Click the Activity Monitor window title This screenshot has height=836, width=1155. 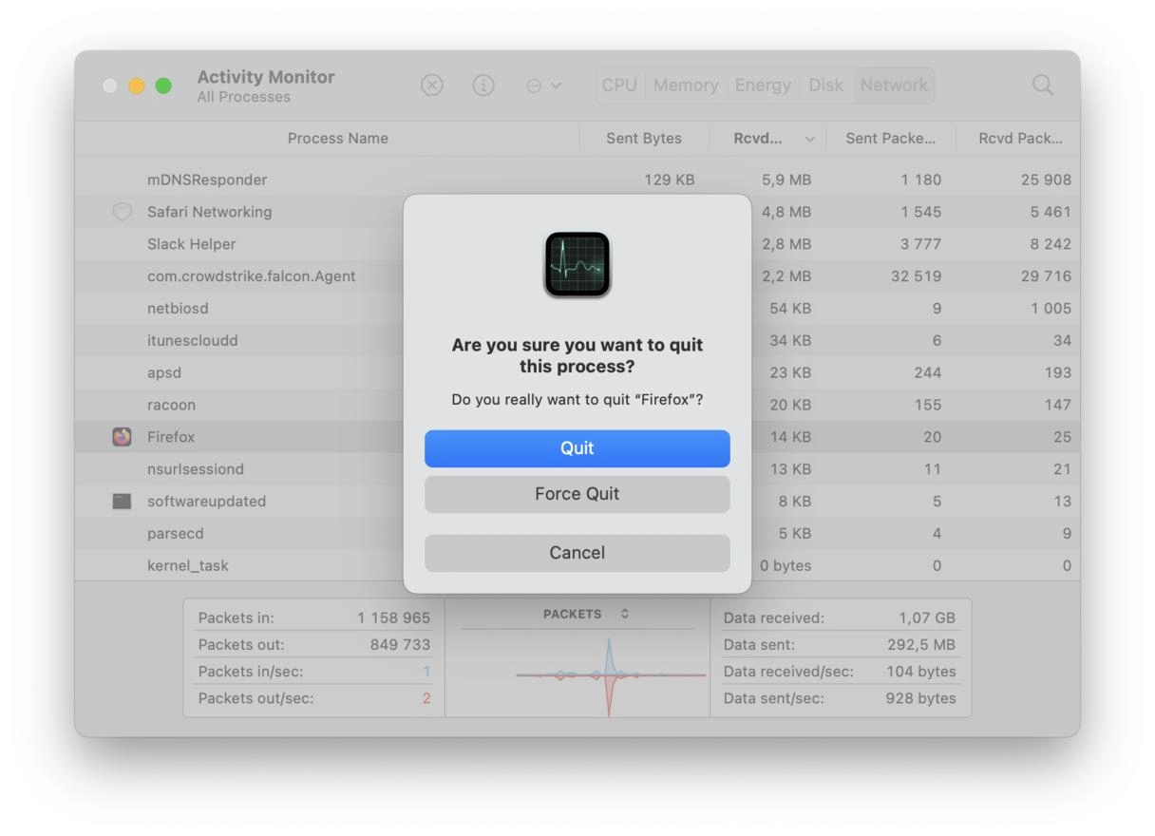266,77
